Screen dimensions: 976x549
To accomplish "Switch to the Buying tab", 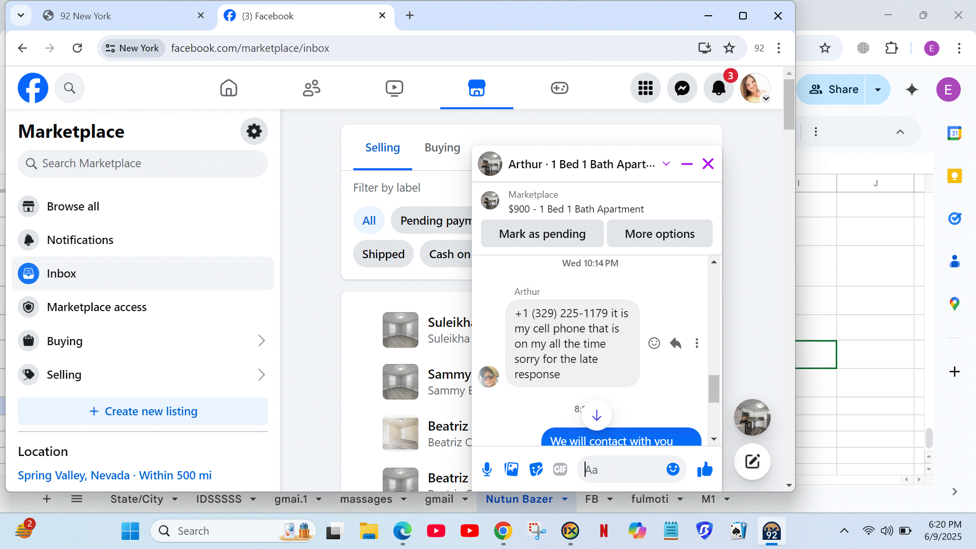I will 442,147.
